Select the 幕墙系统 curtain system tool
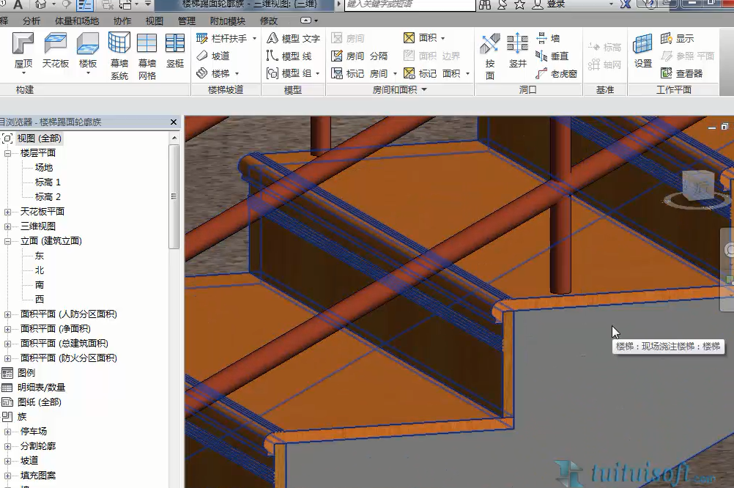Image resolution: width=734 pixels, height=488 pixels. pyautogui.click(x=119, y=56)
